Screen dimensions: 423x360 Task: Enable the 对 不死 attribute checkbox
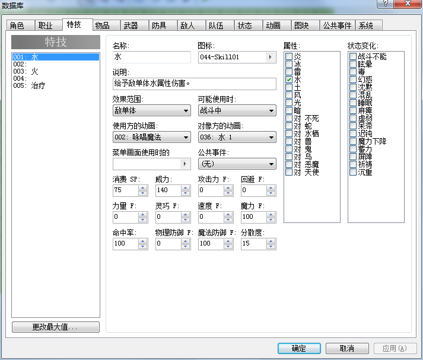pos(289,118)
